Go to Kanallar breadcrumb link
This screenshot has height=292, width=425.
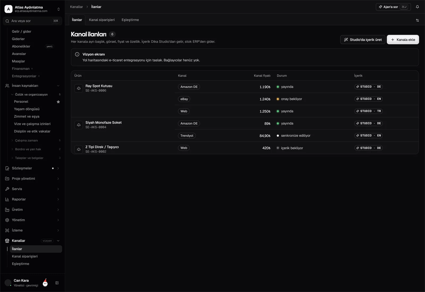76,7
